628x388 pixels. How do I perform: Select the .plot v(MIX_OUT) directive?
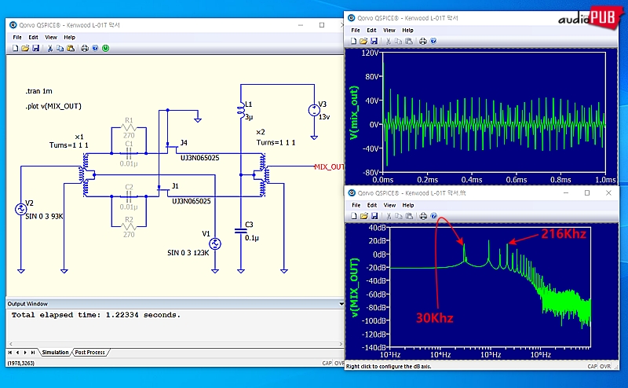point(53,106)
